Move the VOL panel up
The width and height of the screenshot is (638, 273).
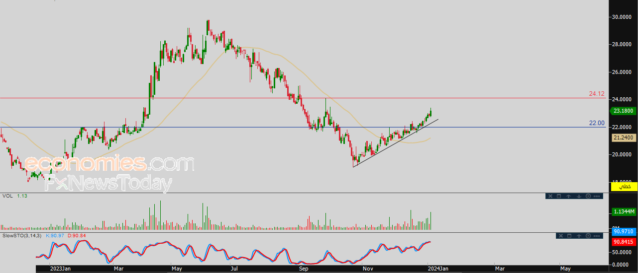click(569, 196)
